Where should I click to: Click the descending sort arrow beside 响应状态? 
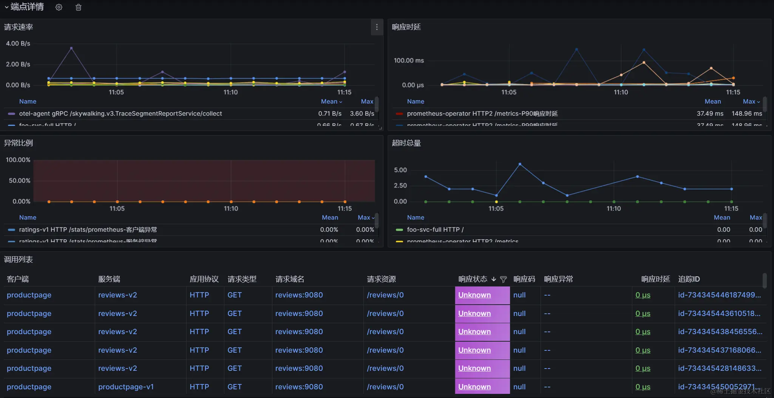[494, 279]
